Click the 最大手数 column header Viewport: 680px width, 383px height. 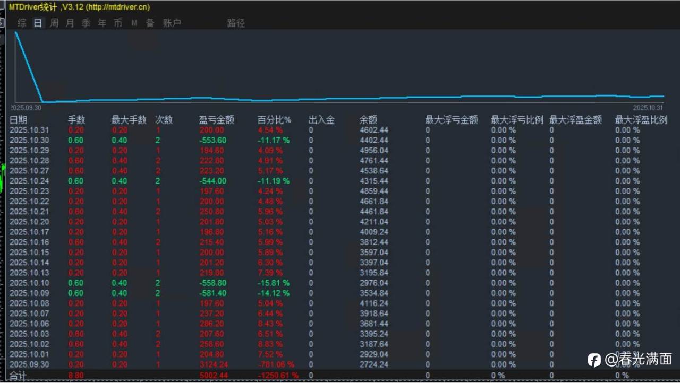coord(129,120)
